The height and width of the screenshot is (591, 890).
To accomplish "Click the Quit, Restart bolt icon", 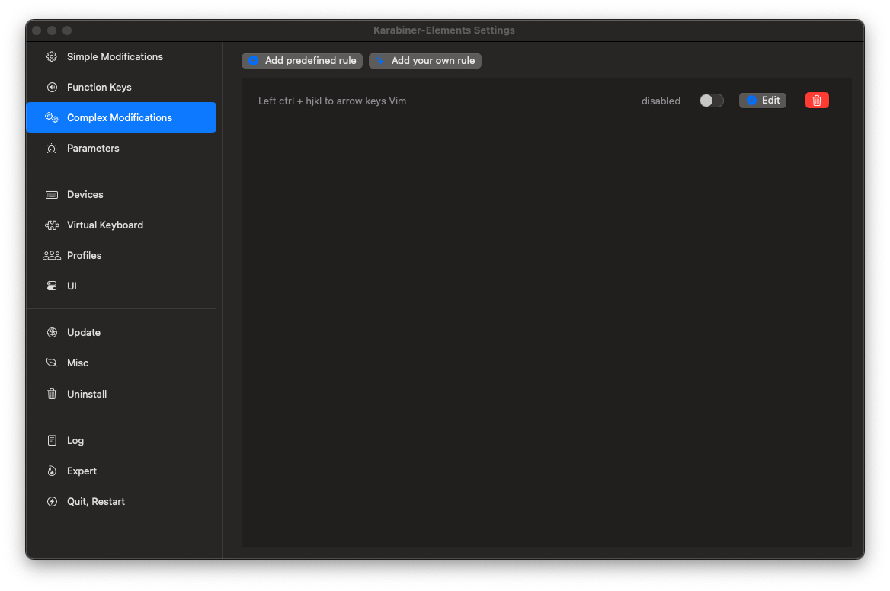I will pos(52,501).
